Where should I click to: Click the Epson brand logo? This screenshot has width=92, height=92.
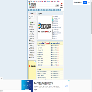[43, 43]
